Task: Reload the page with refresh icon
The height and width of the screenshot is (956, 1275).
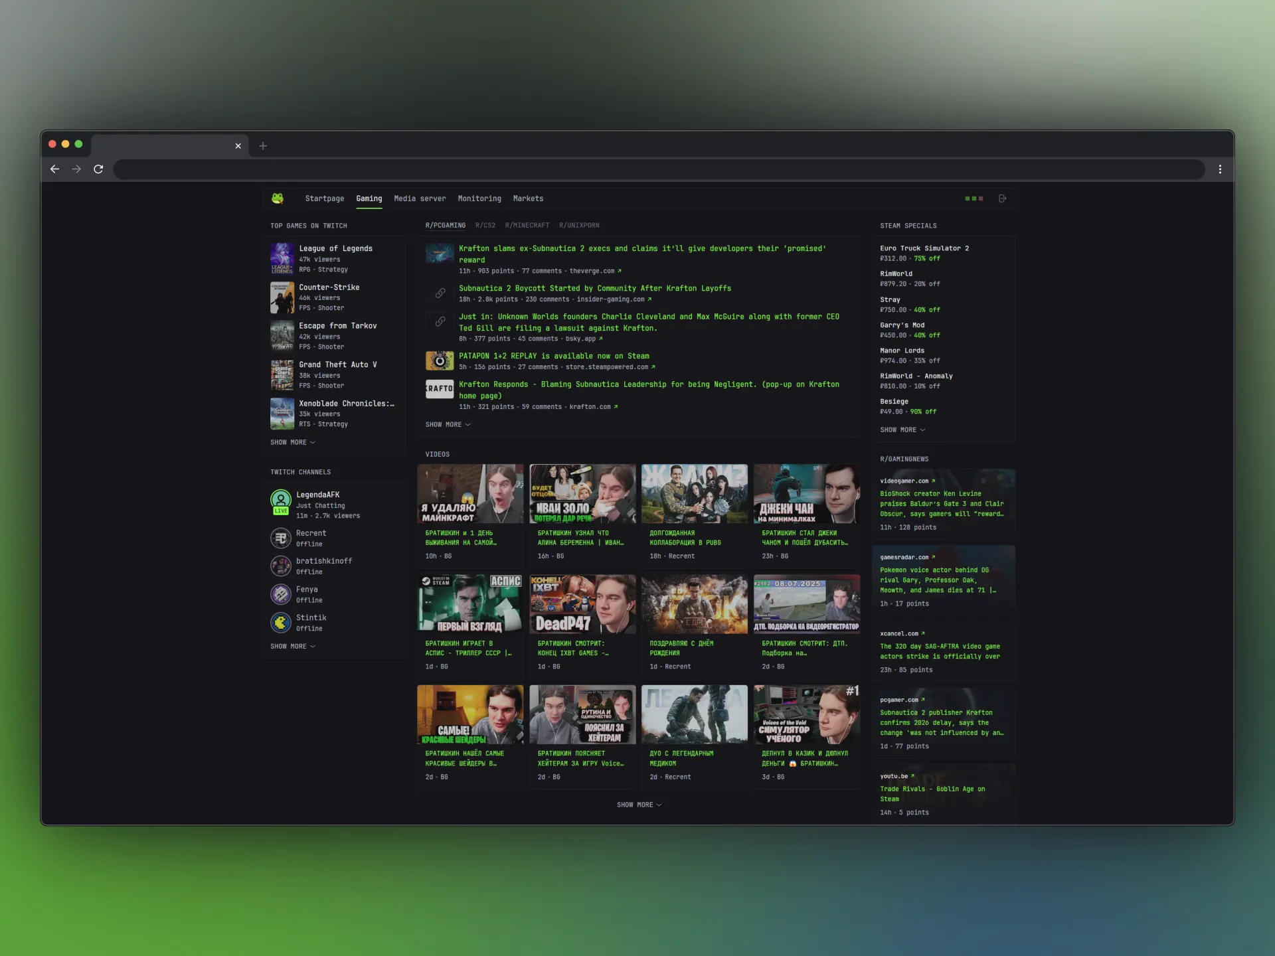Action: pyautogui.click(x=98, y=169)
